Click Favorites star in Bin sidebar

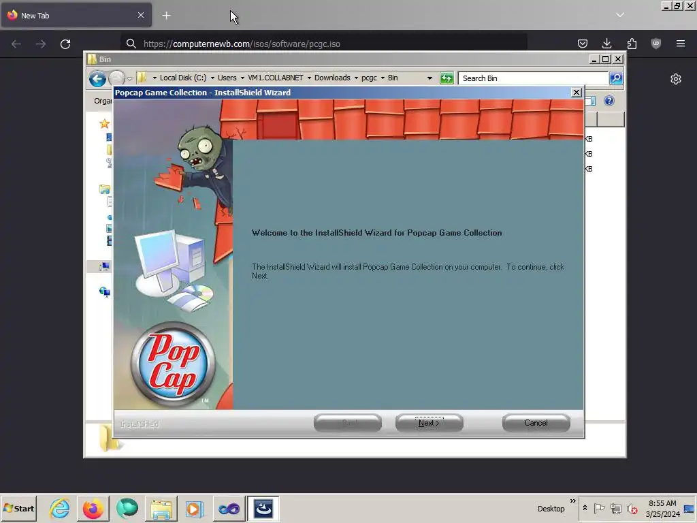(x=104, y=124)
